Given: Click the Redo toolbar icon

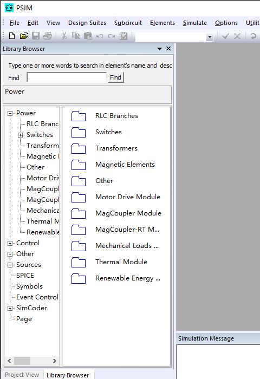Looking at the screenshot, I should tap(112, 36).
